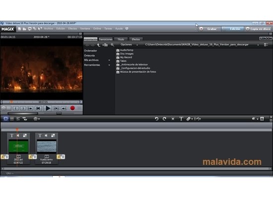Expand the Herramientas arrow

coord(109,65)
